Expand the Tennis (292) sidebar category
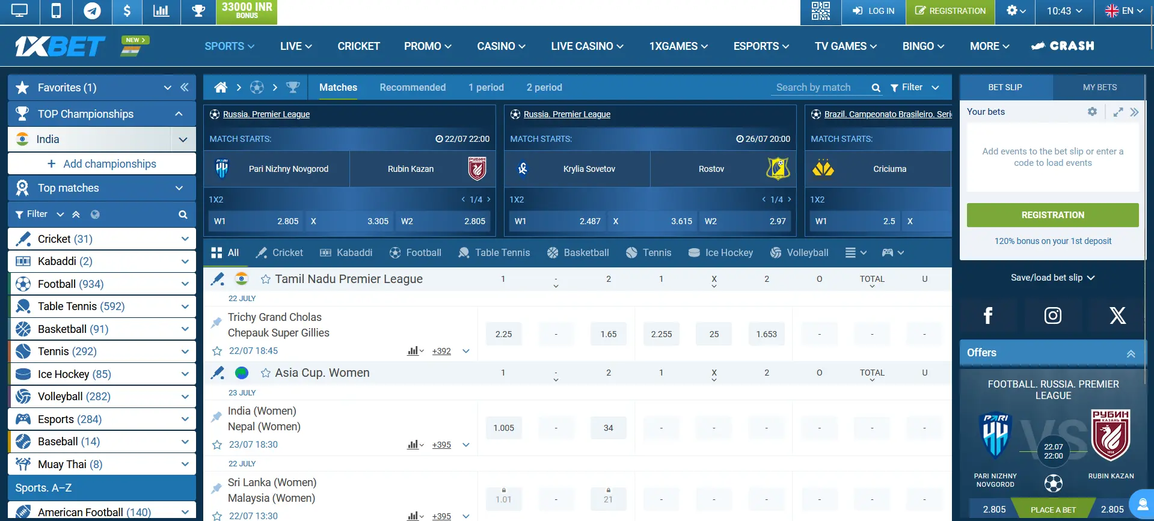 pyautogui.click(x=185, y=352)
